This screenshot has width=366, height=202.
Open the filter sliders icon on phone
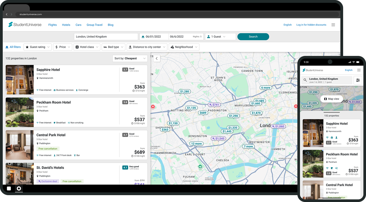click(358, 80)
